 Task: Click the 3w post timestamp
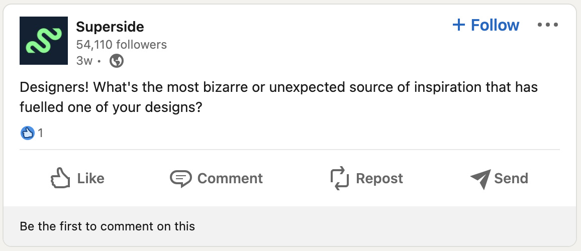[x=84, y=61]
